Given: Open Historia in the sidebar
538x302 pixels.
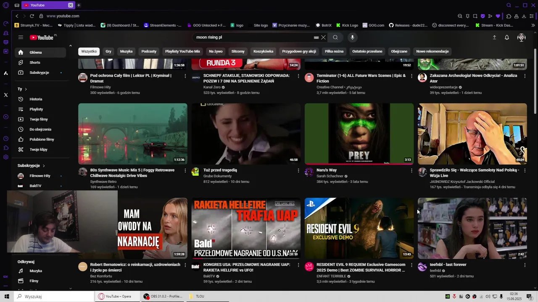Looking at the screenshot, I should pyautogui.click(x=41, y=99).
